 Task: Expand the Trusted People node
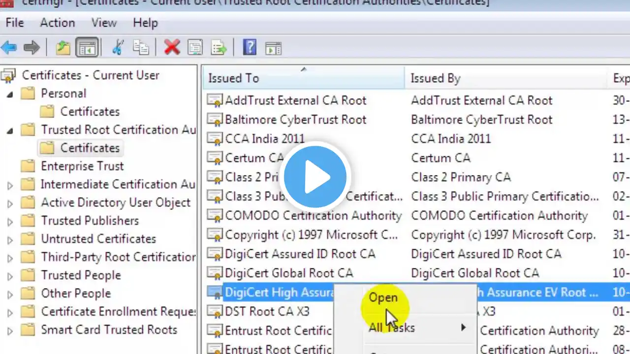pos(10,276)
